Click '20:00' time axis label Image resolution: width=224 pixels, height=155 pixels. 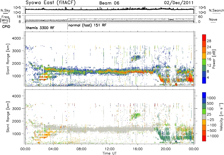165,149
